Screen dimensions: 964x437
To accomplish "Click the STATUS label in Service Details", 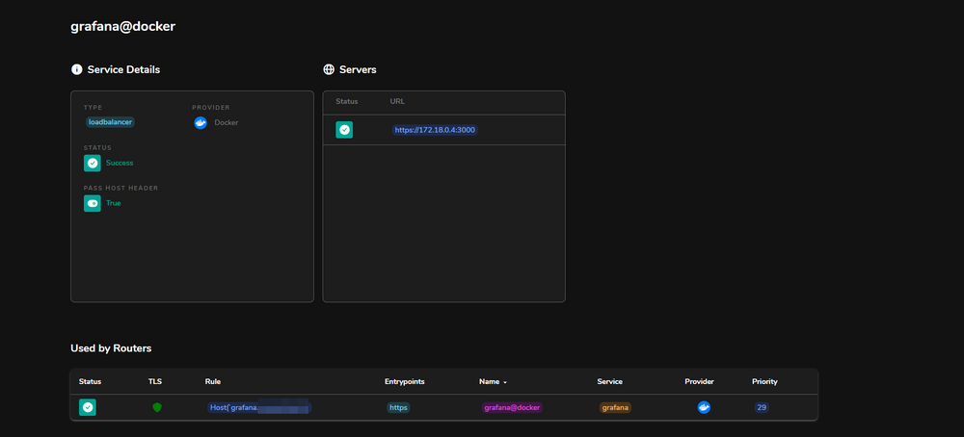I will click(x=97, y=148).
